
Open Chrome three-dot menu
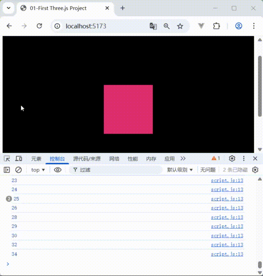254,26
